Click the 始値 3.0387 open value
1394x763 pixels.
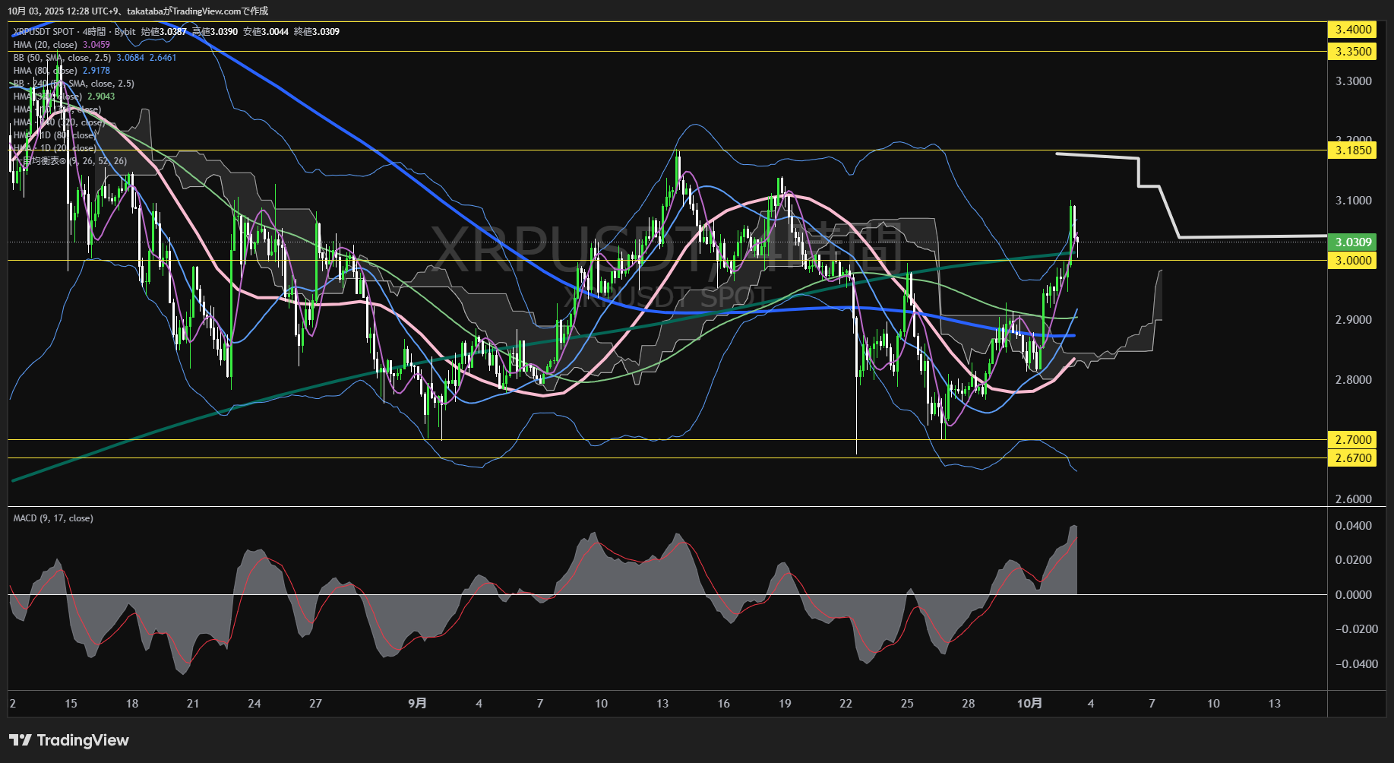tap(163, 32)
